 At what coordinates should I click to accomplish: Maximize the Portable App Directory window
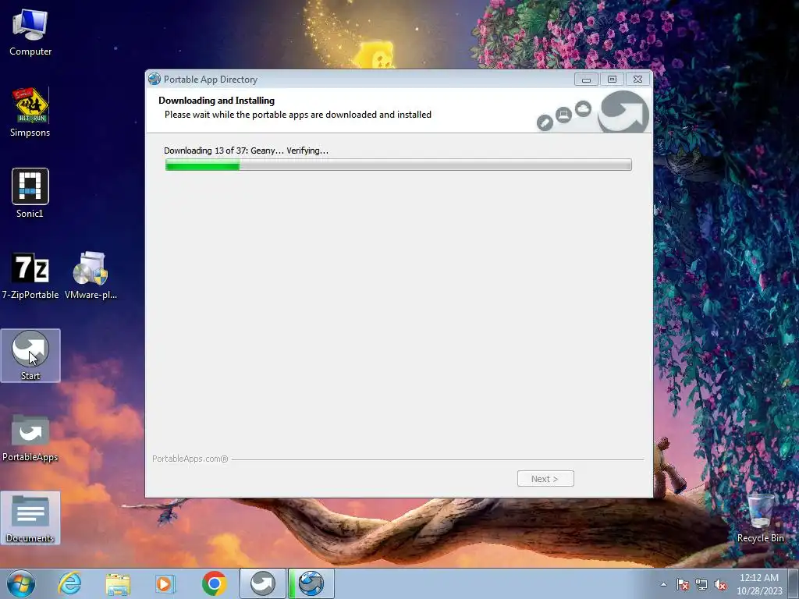(612, 80)
